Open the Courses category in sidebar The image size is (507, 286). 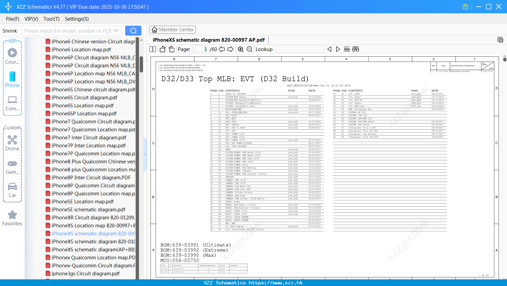12,56
